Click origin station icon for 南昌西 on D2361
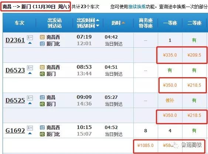This screenshot has width=208, height=154. [x=42, y=37]
